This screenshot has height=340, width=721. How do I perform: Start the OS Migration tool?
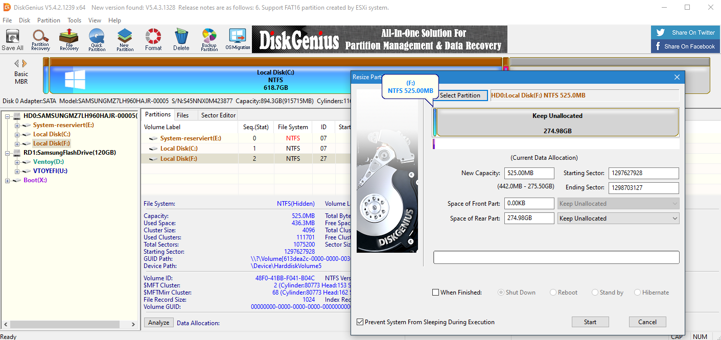238,40
